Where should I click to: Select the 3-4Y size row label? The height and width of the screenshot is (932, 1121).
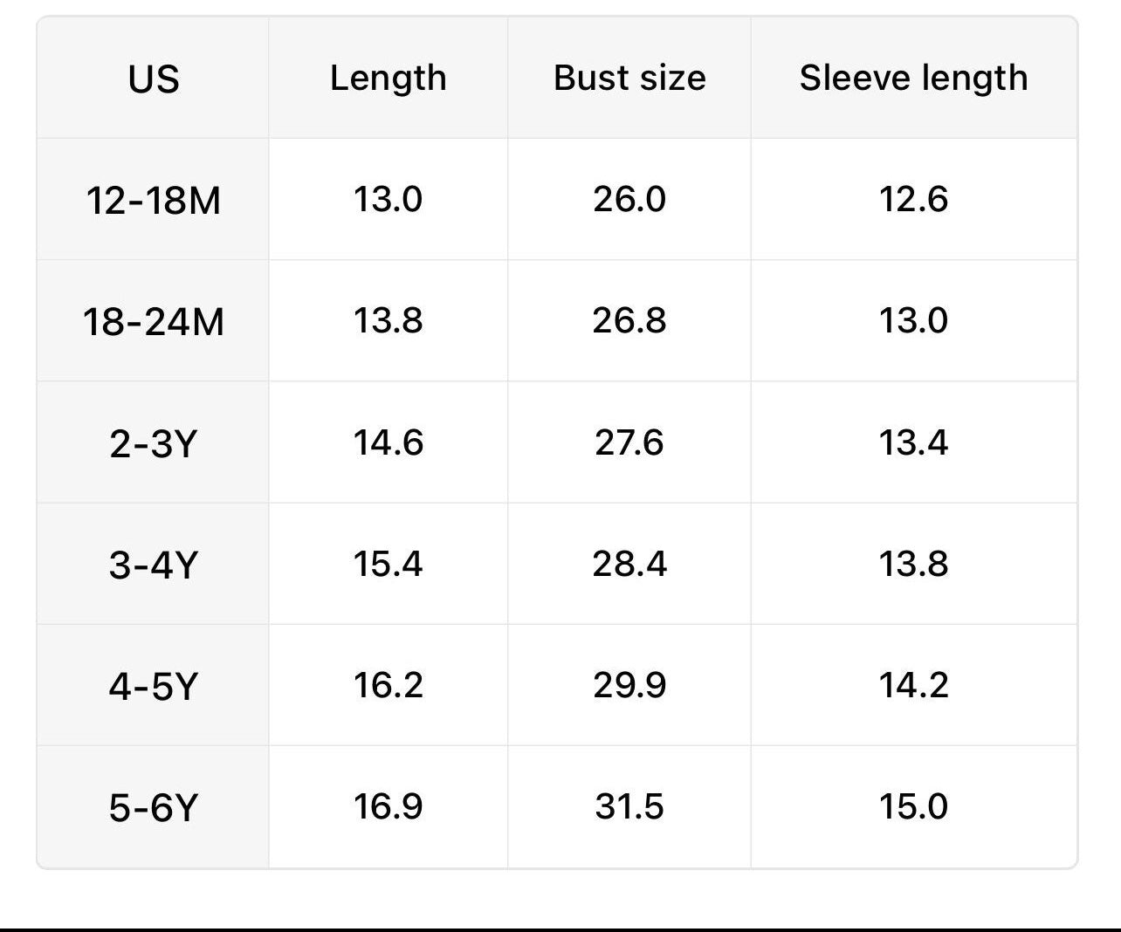(x=154, y=565)
